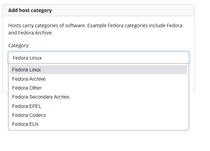210x151 pixels.
Task: Click the Hosts carry categories description text
Action: (95, 29)
